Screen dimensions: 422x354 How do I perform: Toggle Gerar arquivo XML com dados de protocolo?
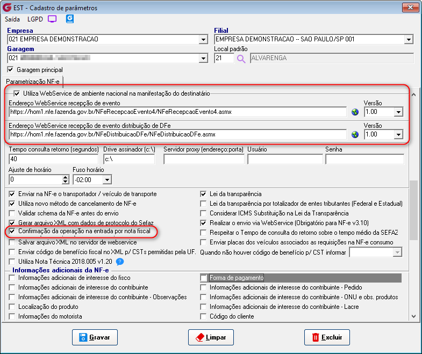[x=12, y=223]
